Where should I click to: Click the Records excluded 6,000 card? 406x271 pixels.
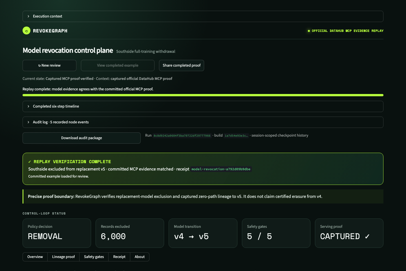130,233
